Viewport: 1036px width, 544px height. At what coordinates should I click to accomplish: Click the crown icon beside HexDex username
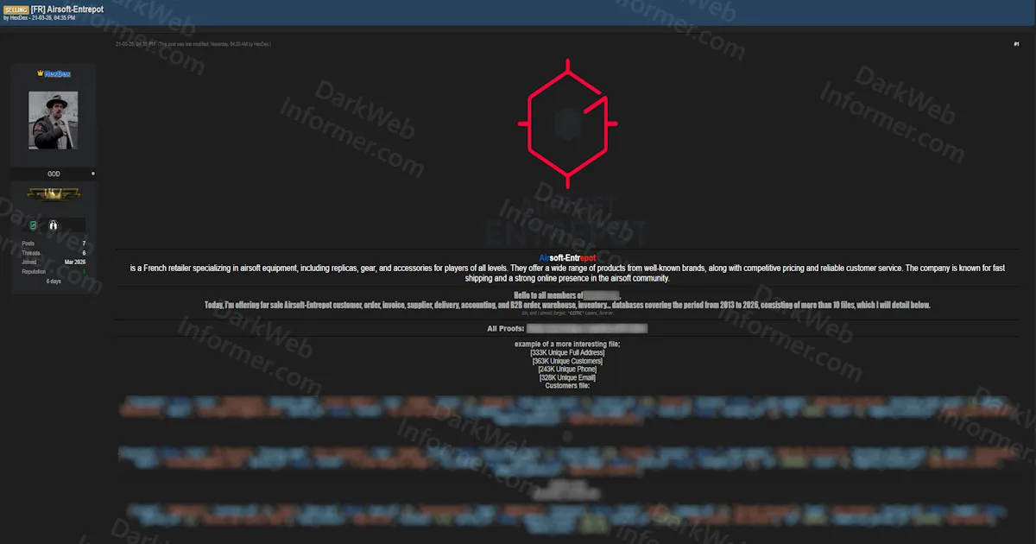point(40,74)
